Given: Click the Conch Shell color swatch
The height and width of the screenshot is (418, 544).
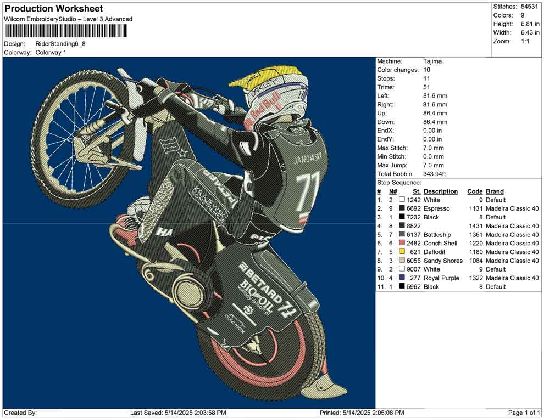Looking at the screenshot, I should (402, 243).
